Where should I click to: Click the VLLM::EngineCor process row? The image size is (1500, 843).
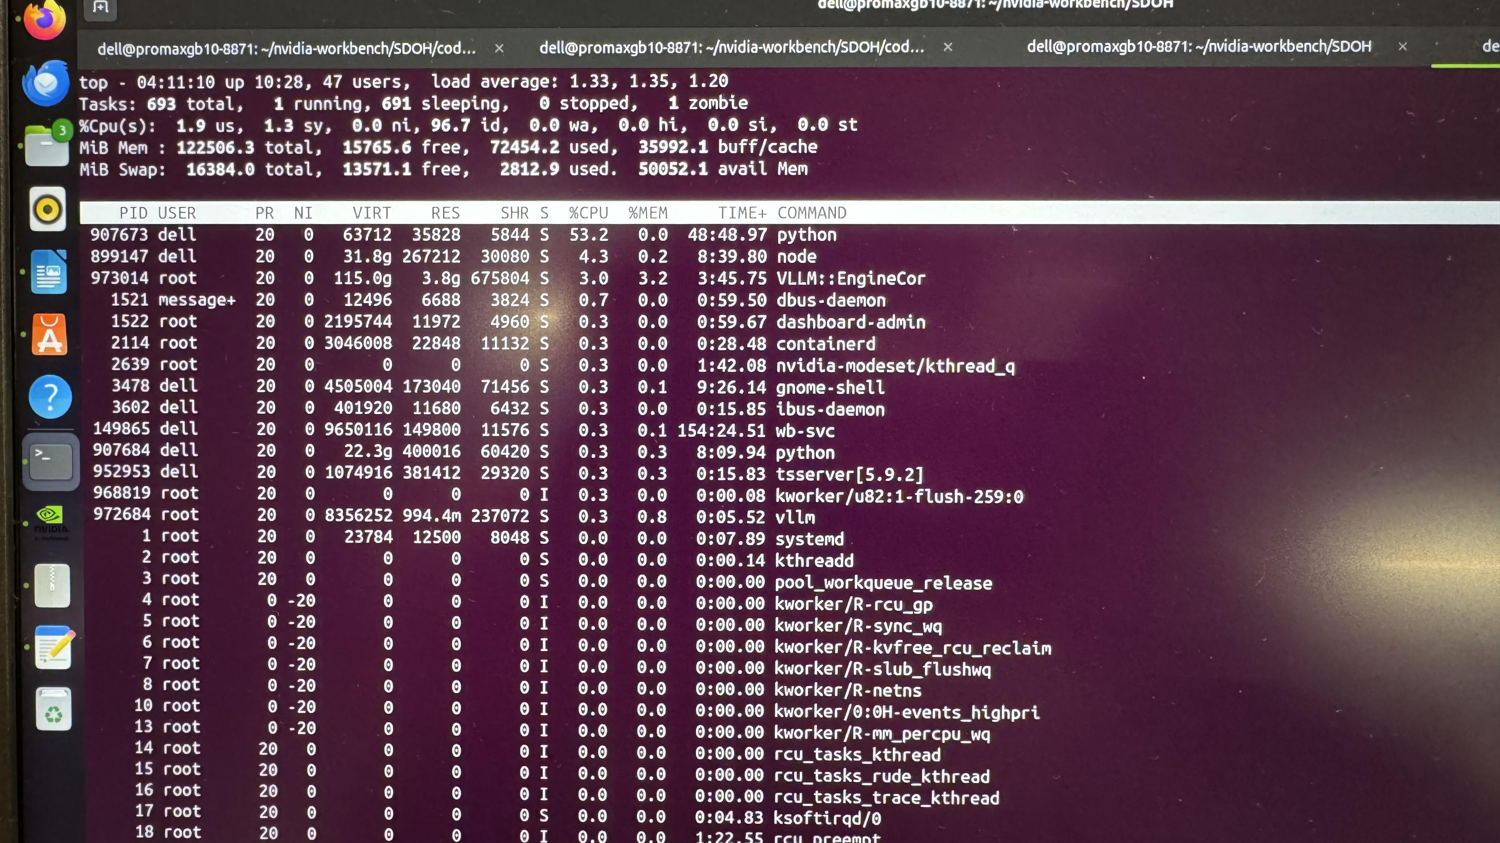click(x=850, y=278)
